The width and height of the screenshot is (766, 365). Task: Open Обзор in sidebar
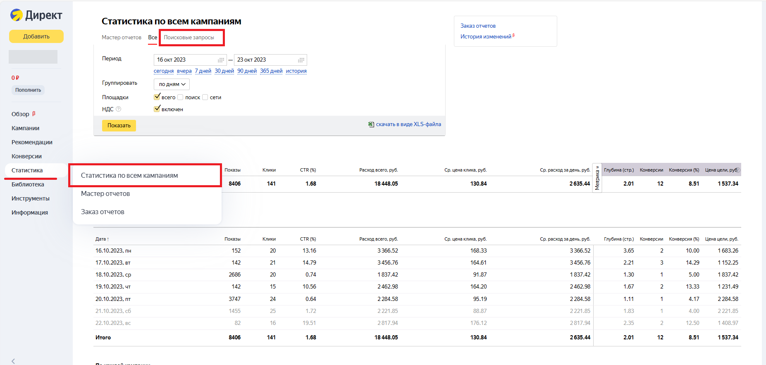click(20, 114)
